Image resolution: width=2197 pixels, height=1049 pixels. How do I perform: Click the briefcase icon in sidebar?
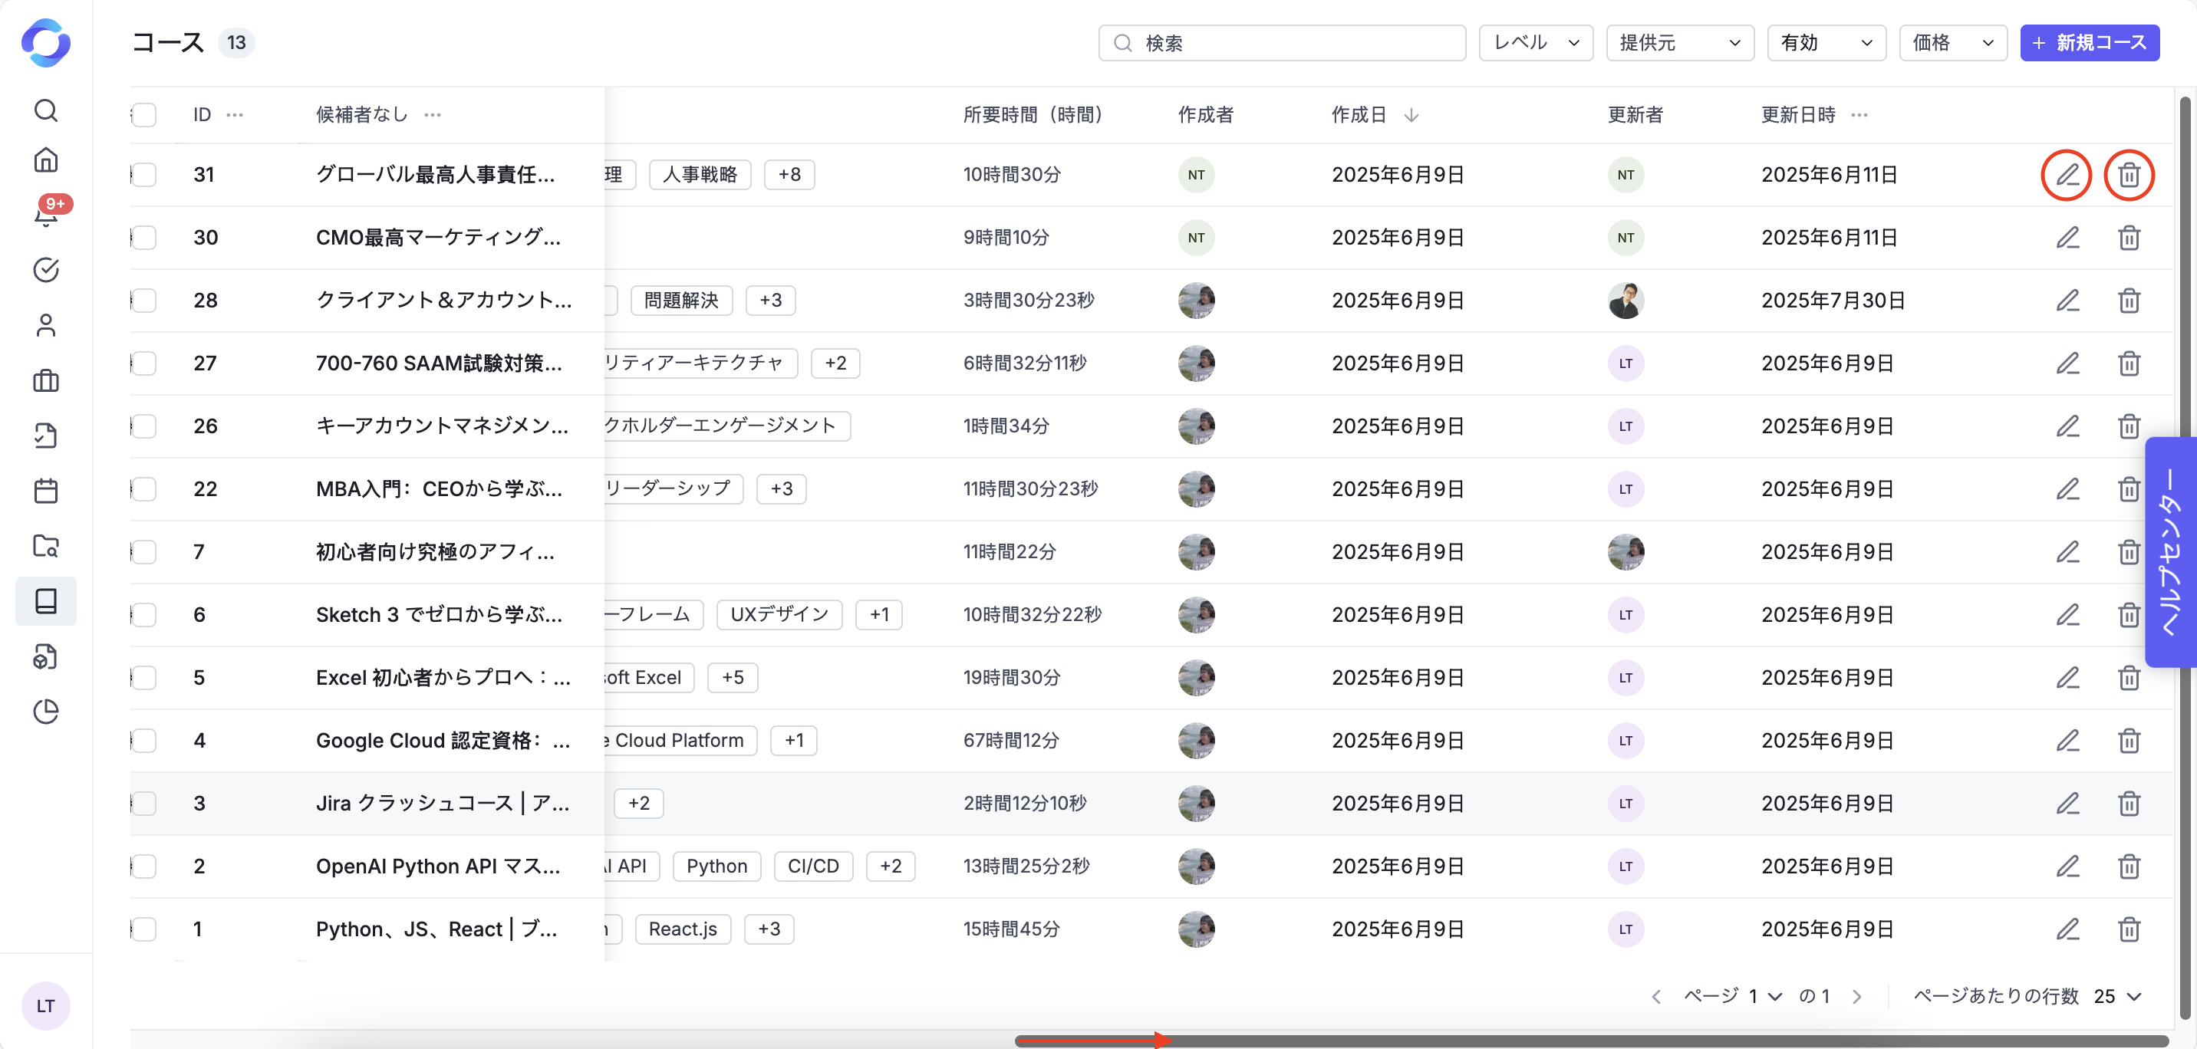pyautogui.click(x=46, y=380)
